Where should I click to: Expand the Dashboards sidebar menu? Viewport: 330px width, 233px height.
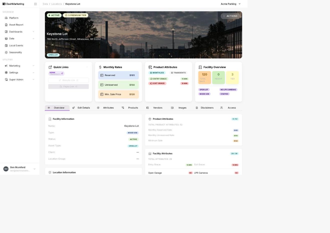34,32
